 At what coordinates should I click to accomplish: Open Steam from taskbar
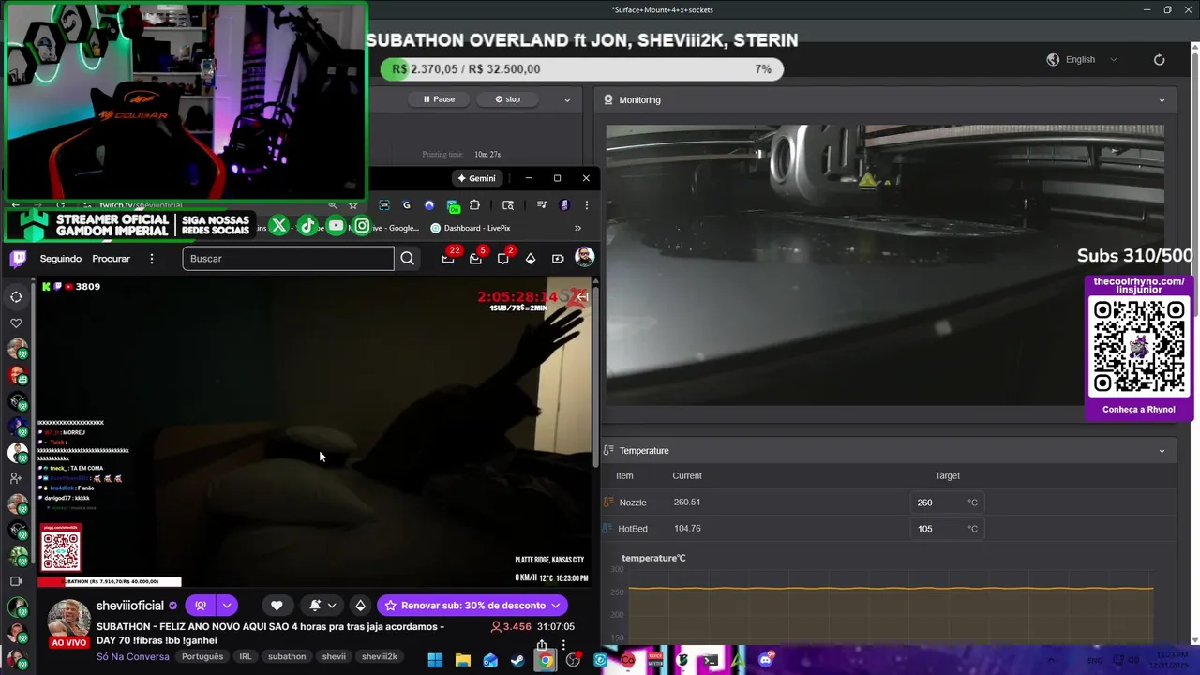tap(517, 660)
